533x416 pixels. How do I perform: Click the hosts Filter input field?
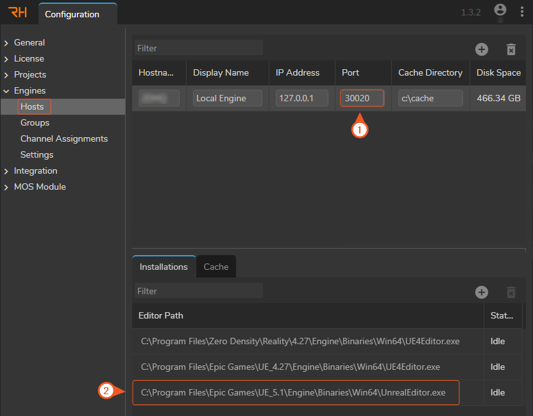[x=199, y=48]
